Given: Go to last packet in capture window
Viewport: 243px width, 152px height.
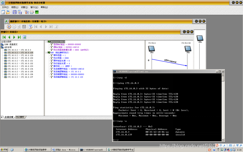Looking at the screenshot, I should (x=51, y=27).
